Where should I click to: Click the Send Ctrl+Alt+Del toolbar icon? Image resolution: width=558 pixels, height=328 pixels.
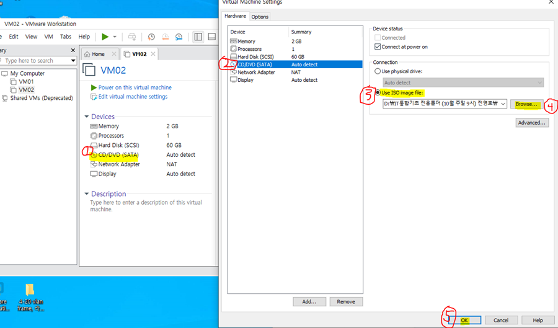tap(132, 37)
